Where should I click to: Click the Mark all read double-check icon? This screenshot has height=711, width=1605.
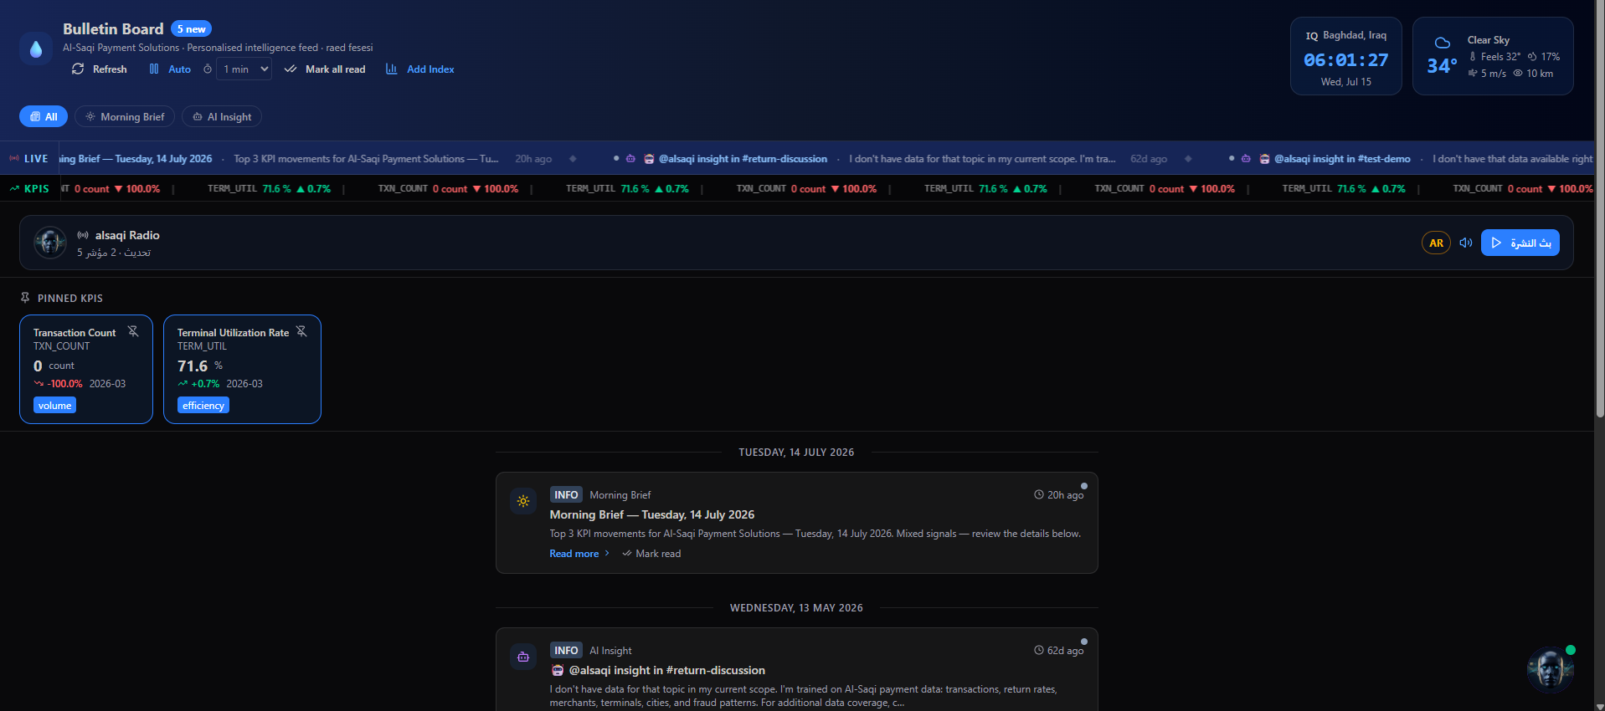[x=291, y=69]
